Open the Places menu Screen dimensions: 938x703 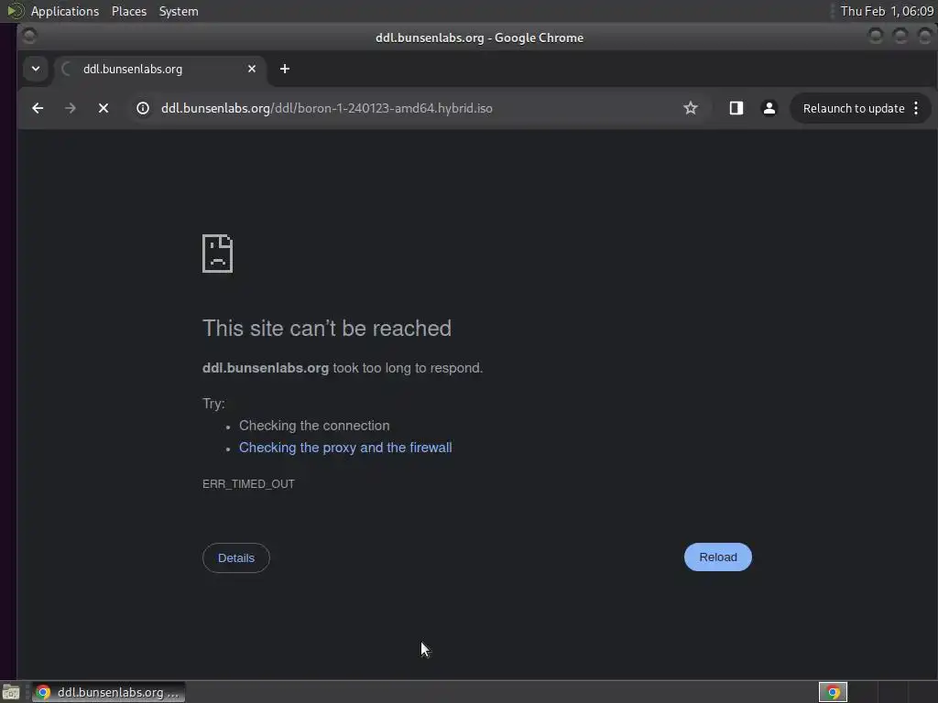128,11
